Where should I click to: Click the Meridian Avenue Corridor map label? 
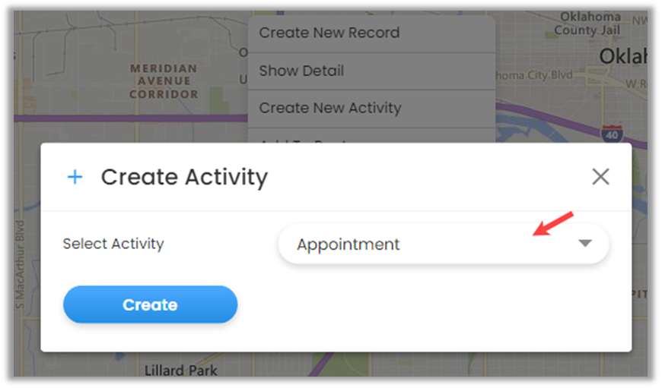click(164, 81)
